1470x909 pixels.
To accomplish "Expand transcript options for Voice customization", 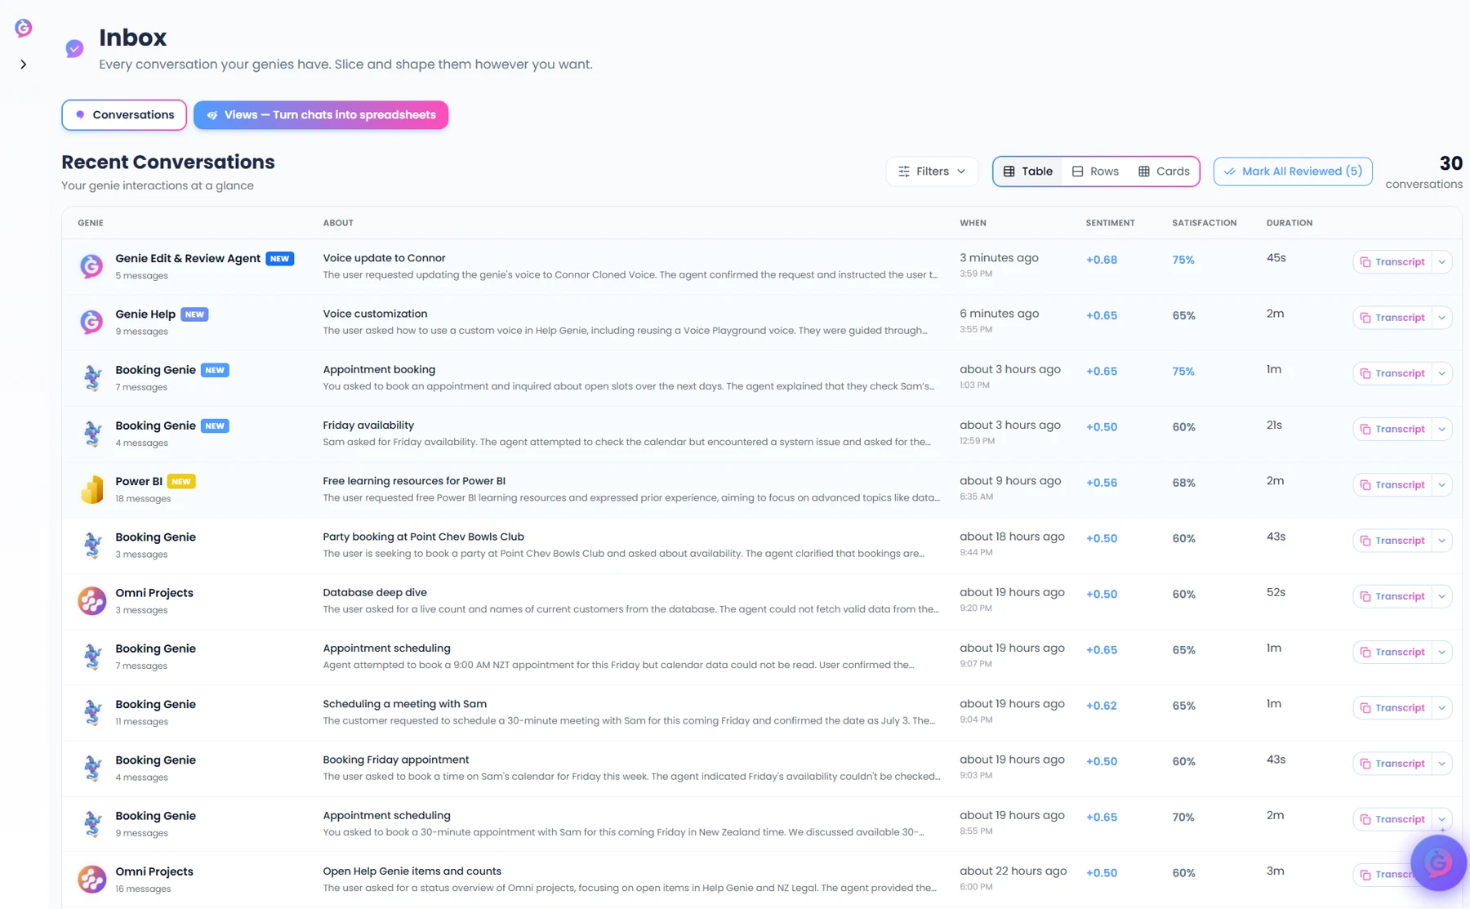I will pyautogui.click(x=1442, y=318).
